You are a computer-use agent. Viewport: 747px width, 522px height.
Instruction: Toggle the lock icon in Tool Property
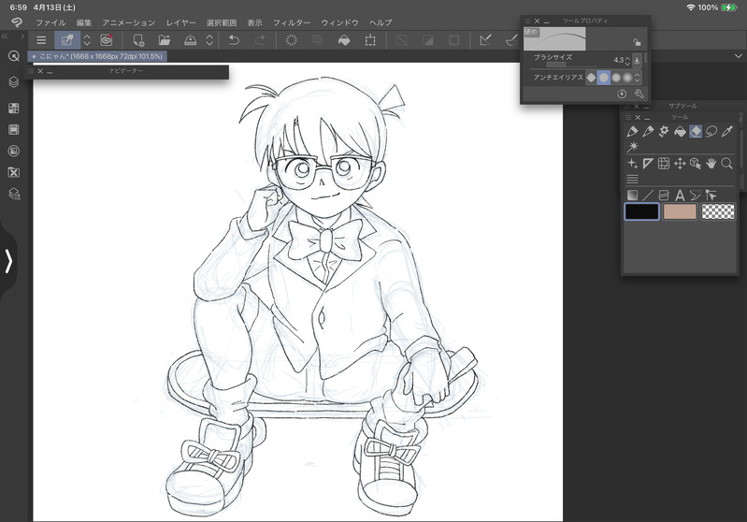(x=637, y=42)
